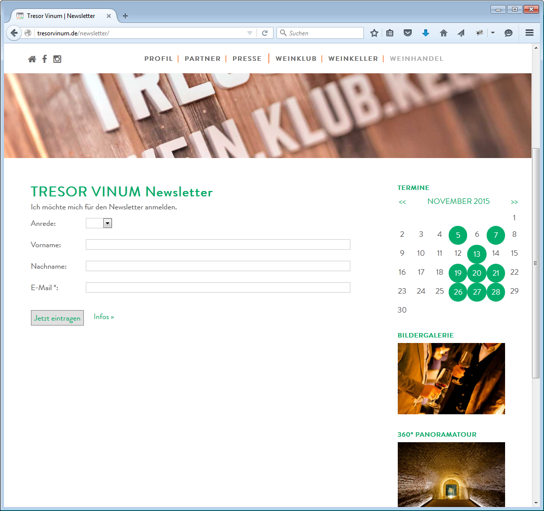Select calendar date 13

tap(477, 254)
